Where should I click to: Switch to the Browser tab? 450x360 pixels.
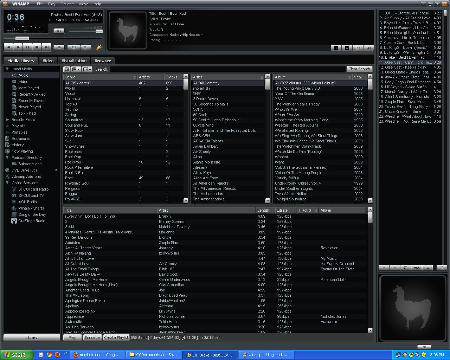point(103,61)
